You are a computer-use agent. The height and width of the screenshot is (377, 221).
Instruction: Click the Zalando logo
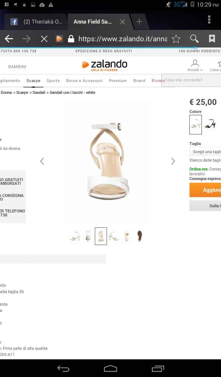pyautogui.click(x=105, y=64)
